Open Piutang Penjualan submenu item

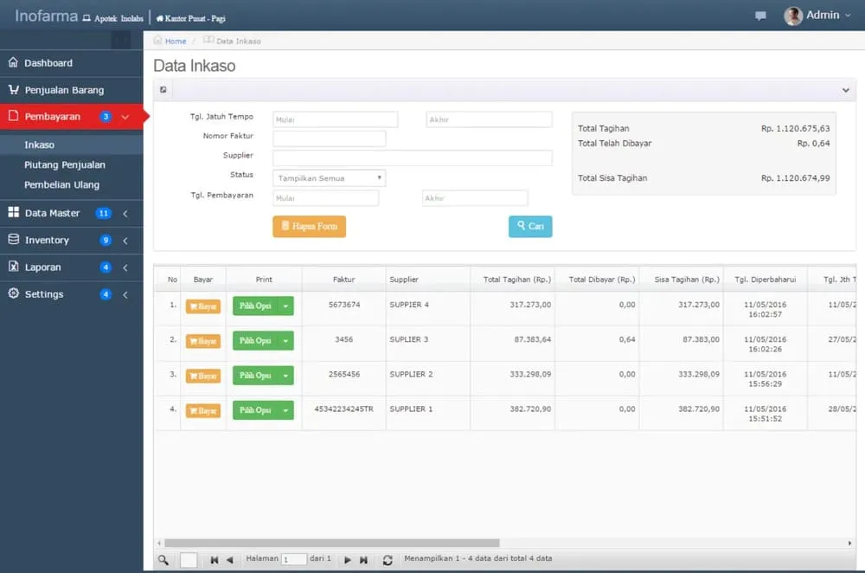[65, 164]
